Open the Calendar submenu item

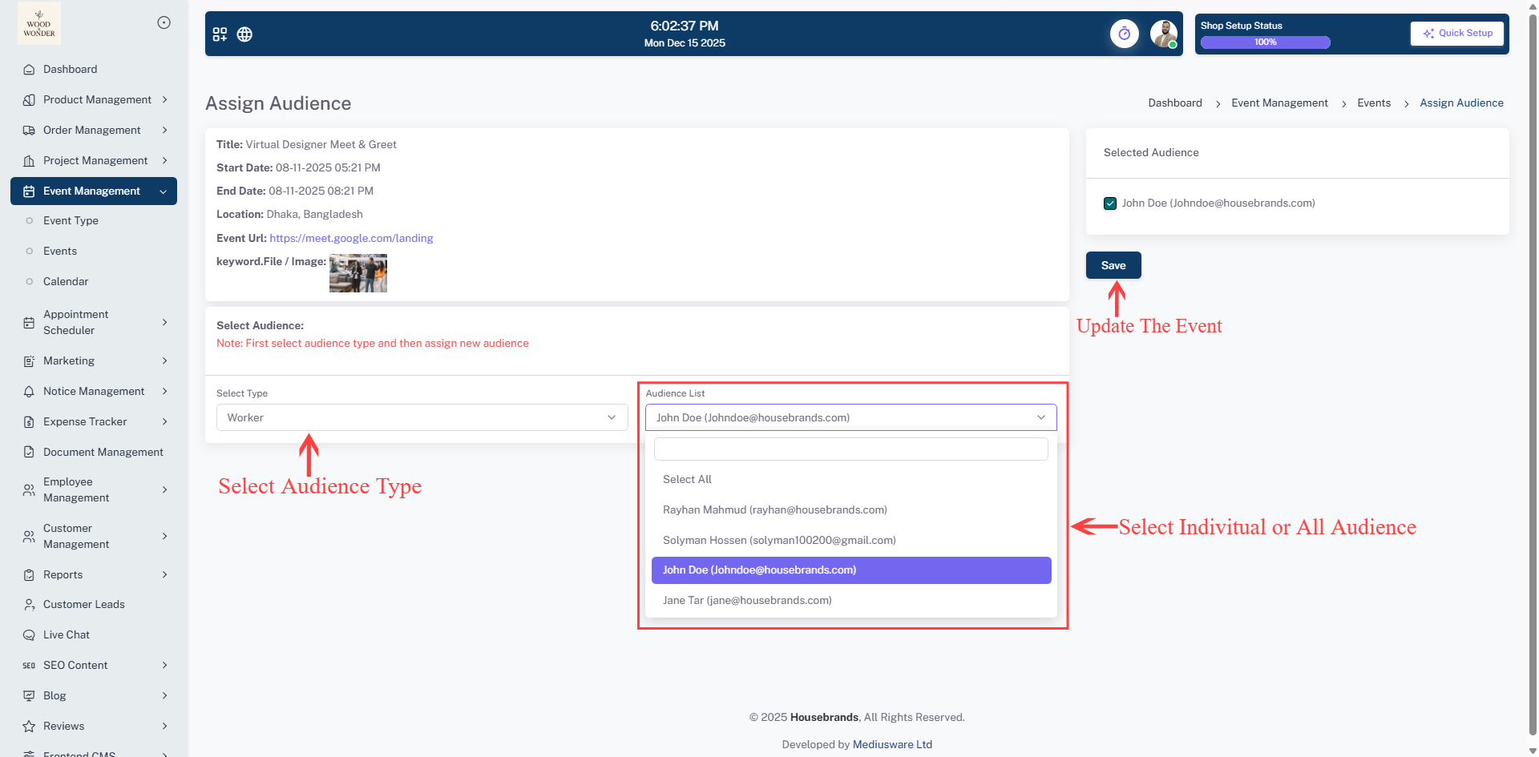point(66,282)
